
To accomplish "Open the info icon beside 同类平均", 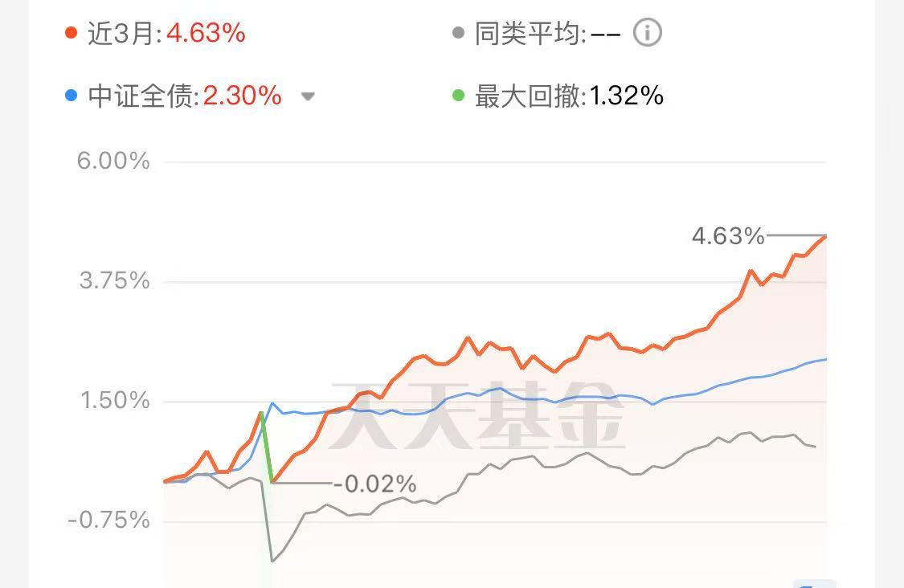I will [648, 33].
